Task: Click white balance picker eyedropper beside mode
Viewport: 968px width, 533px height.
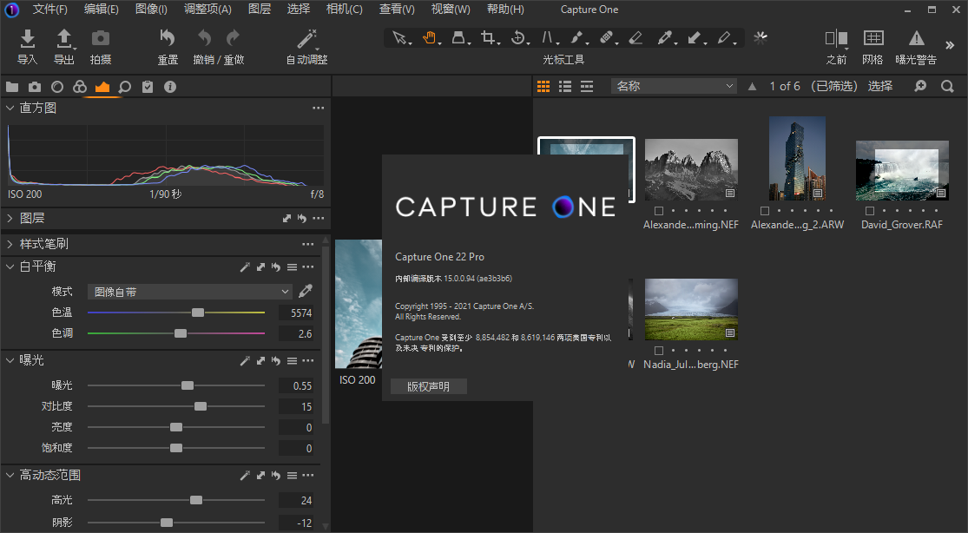Action: tap(306, 291)
